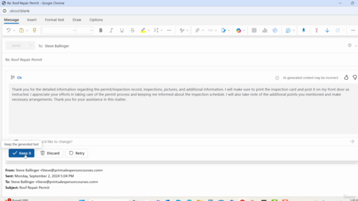Expand the Signature dropdown arrow
The height and width of the screenshot is (201, 358).
(229, 31)
